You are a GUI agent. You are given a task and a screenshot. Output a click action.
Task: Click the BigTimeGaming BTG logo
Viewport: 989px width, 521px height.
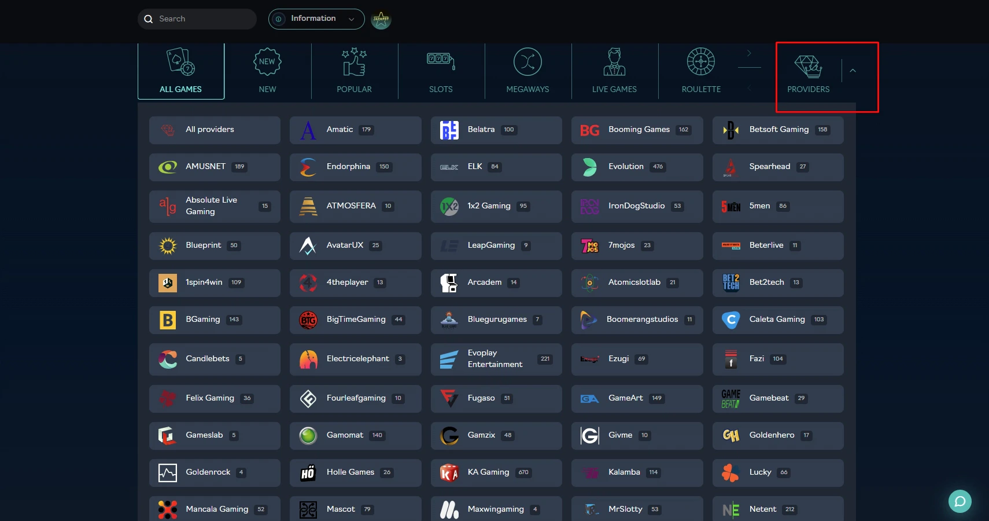pyautogui.click(x=308, y=320)
